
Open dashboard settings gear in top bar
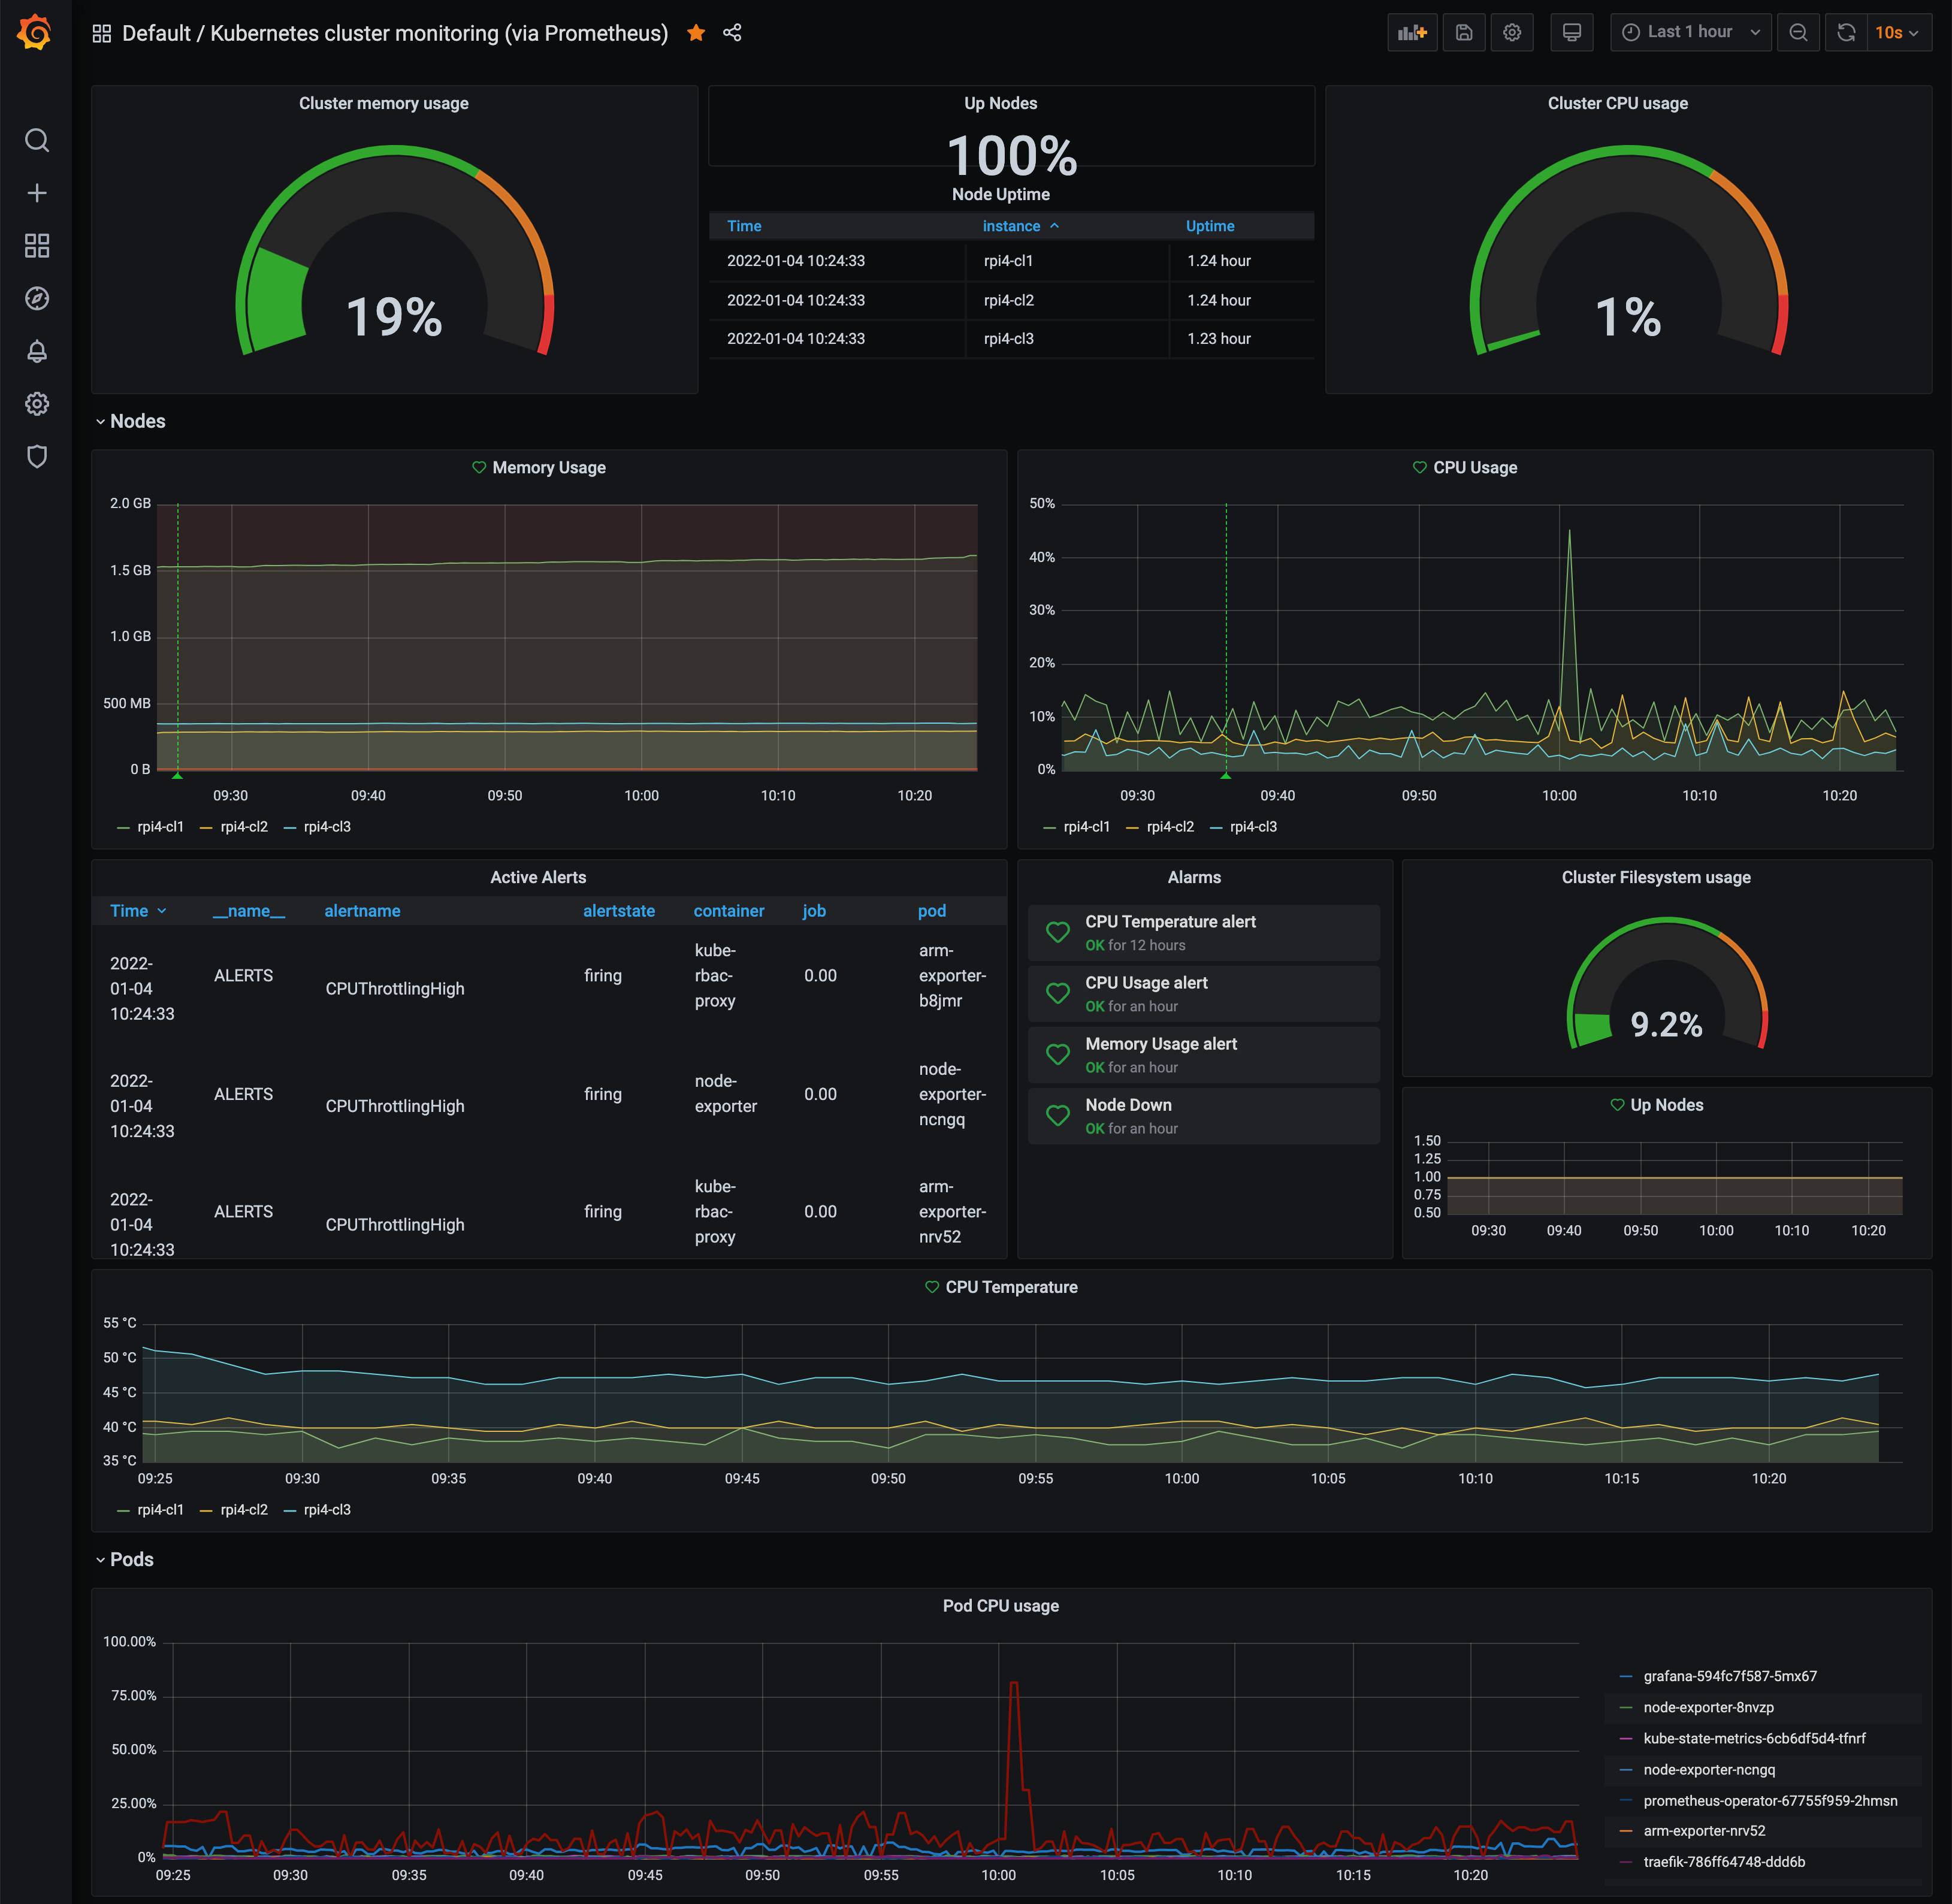point(1512,33)
